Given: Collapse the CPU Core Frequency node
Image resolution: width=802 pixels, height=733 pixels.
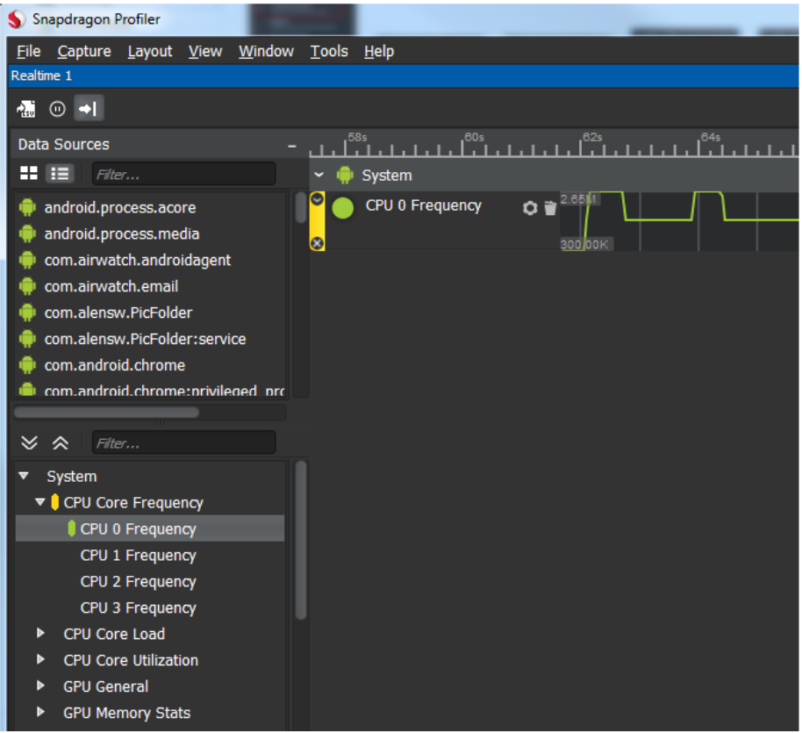Looking at the screenshot, I should 40,502.
